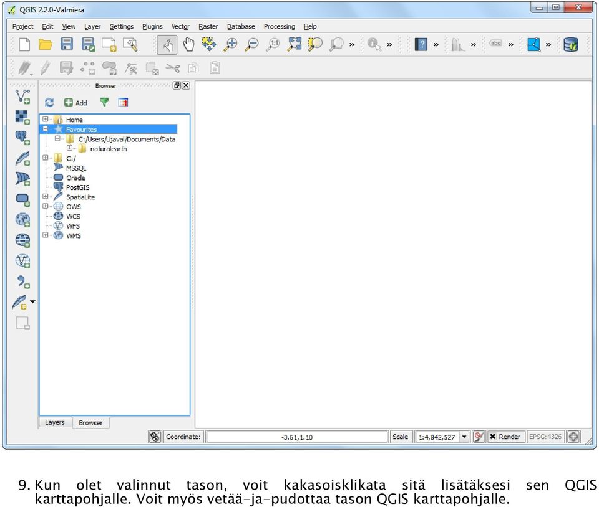Click the stop rendering icon

[479, 437]
